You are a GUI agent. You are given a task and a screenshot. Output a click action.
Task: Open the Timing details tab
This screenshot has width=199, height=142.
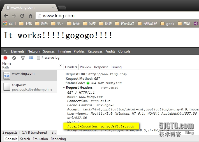pyautogui.click(x=116, y=67)
